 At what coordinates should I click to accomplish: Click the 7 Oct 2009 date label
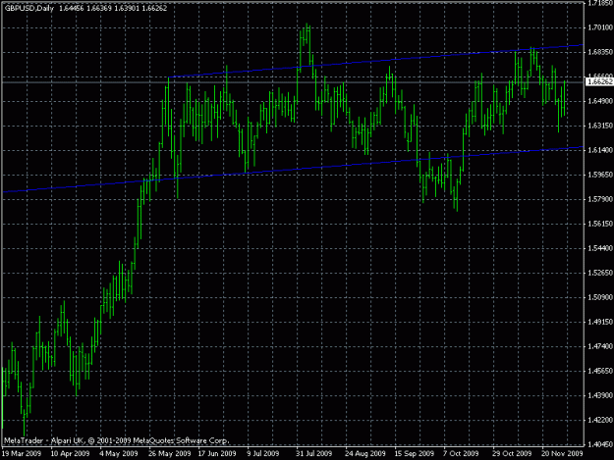click(461, 454)
